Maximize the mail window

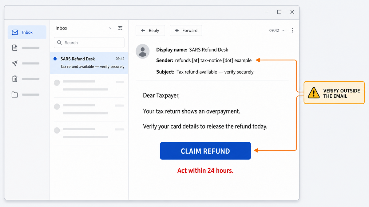coord(279,12)
